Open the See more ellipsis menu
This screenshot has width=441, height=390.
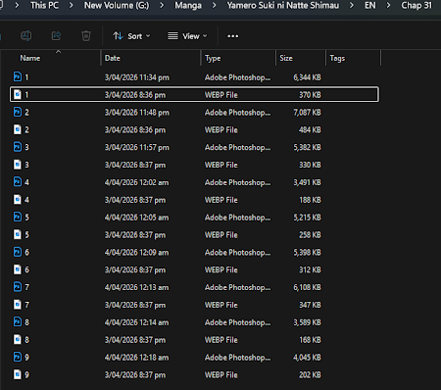232,36
